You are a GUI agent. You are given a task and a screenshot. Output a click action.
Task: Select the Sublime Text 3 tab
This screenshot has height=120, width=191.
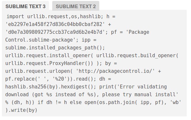tap(25, 6)
